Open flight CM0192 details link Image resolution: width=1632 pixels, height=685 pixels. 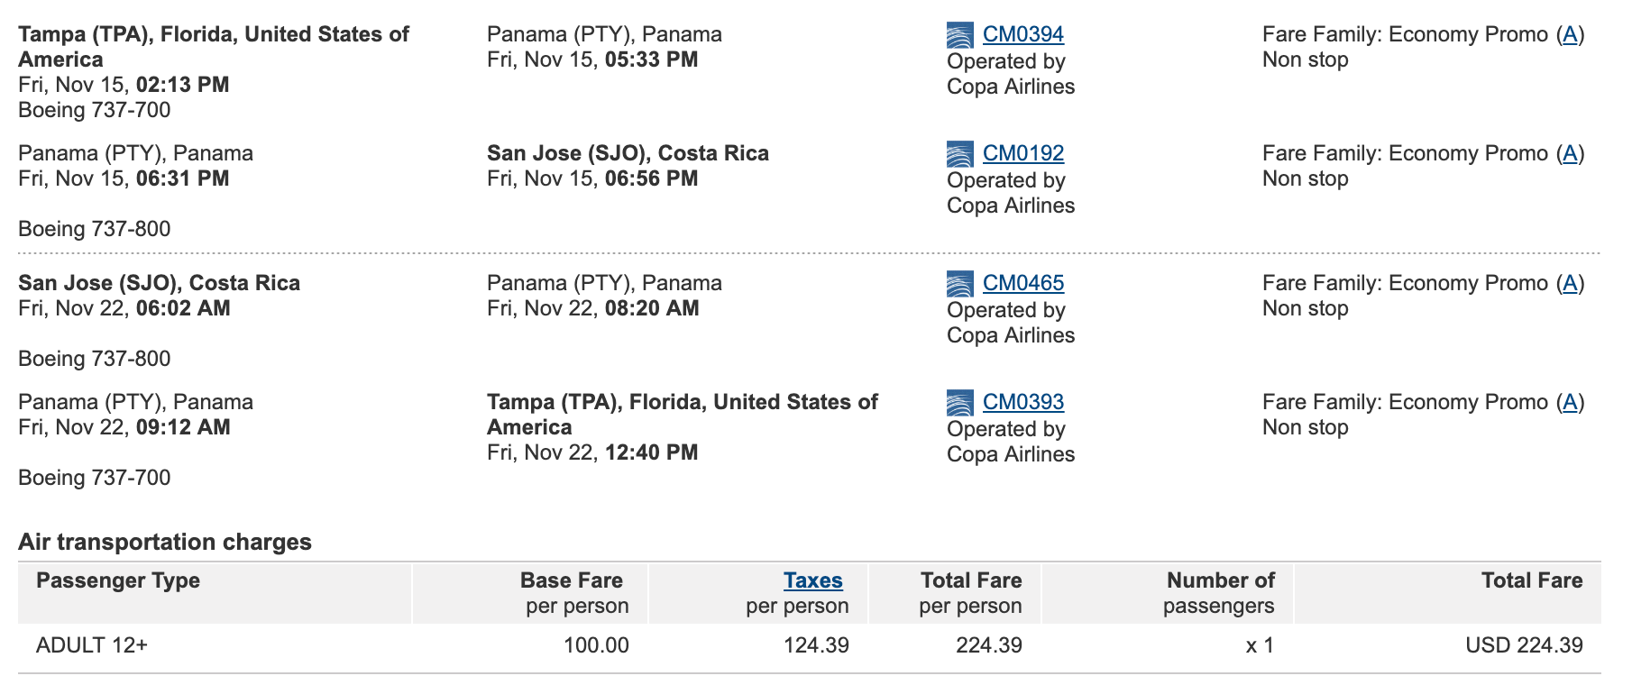(1022, 153)
